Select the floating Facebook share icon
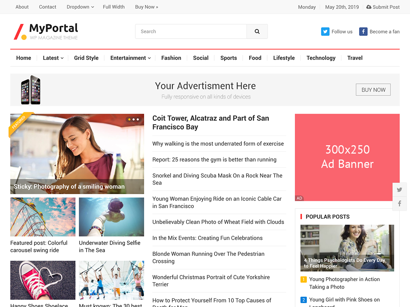The width and height of the screenshot is (410, 307). [x=399, y=203]
